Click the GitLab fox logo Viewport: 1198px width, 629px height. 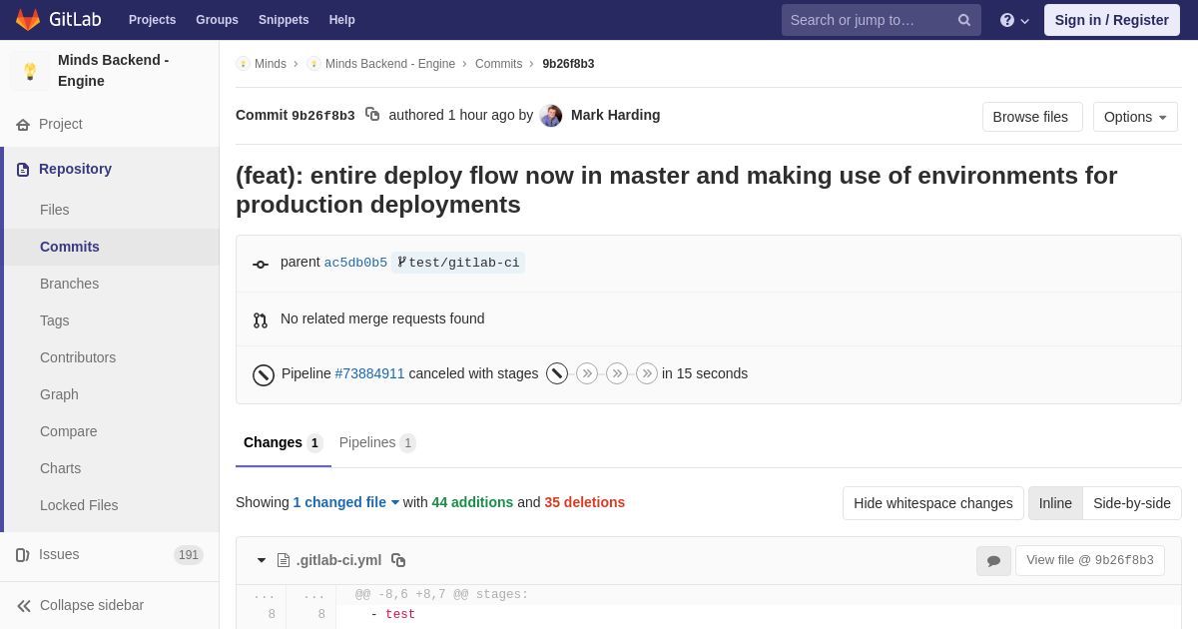tap(28, 20)
